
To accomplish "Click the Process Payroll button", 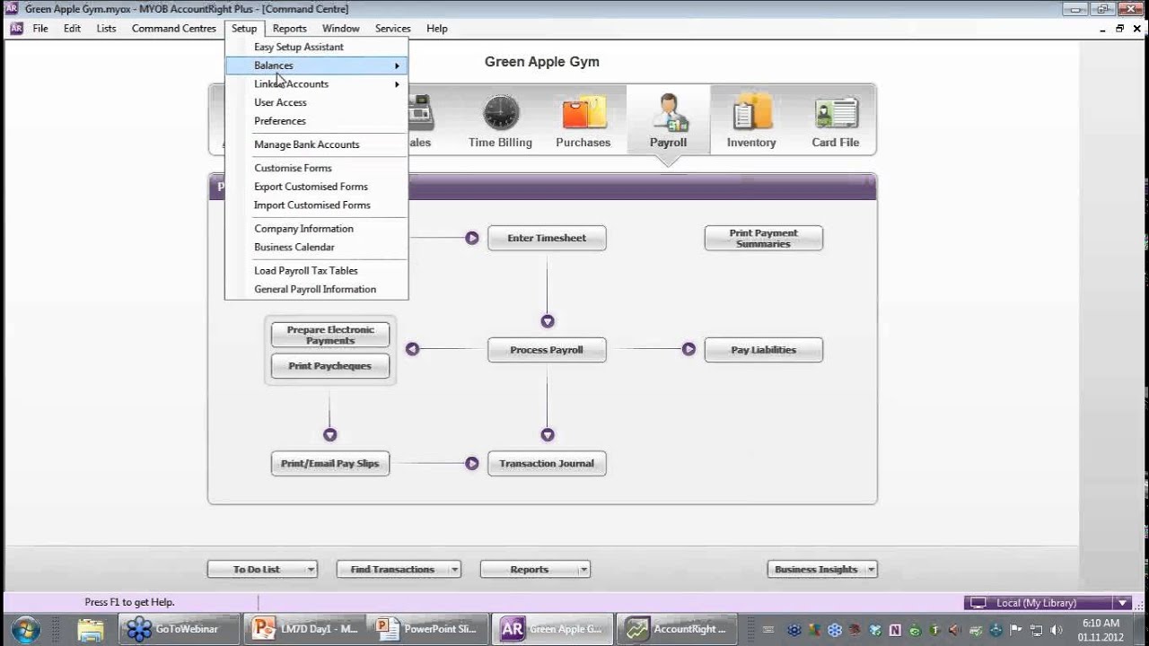I will [547, 350].
